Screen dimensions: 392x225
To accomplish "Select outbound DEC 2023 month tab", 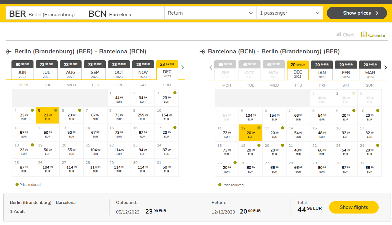I will (x=167, y=70).
